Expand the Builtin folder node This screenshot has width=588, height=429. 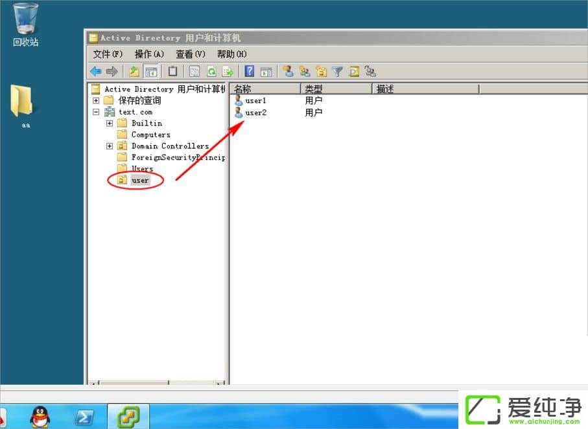pyautogui.click(x=110, y=124)
